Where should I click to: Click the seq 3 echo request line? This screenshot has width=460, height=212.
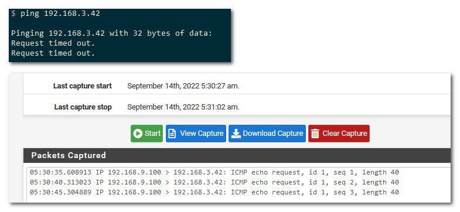(x=214, y=192)
